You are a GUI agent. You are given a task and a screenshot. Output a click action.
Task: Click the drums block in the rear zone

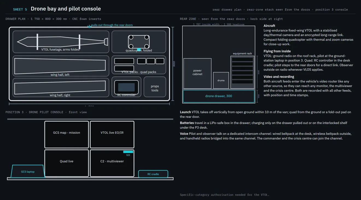pyautogui.click(x=221, y=80)
